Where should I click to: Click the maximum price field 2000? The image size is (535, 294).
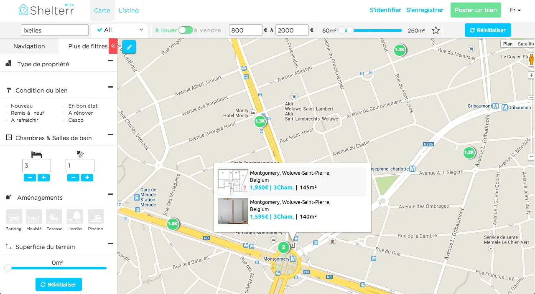pyautogui.click(x=292, y=30)
